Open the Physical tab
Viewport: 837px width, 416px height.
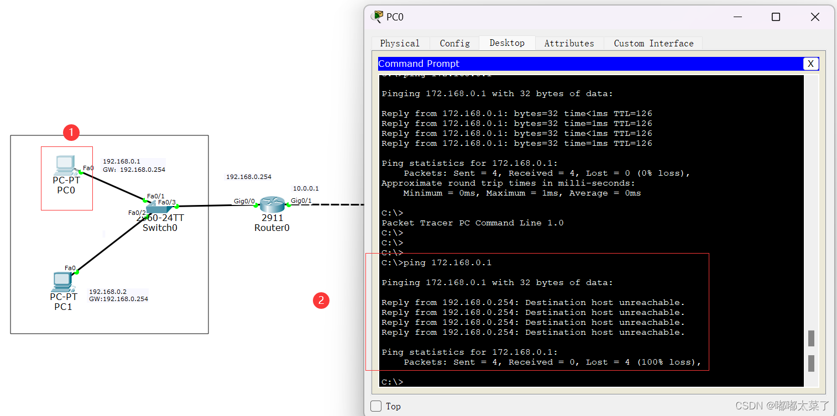click(400, 43)
